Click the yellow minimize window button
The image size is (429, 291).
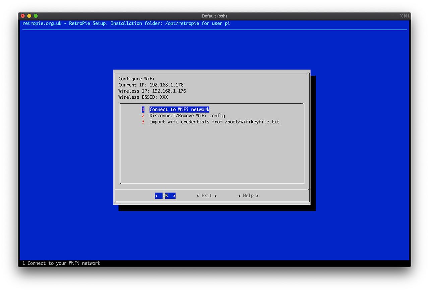pyautogui.click(x=29, y=16)
